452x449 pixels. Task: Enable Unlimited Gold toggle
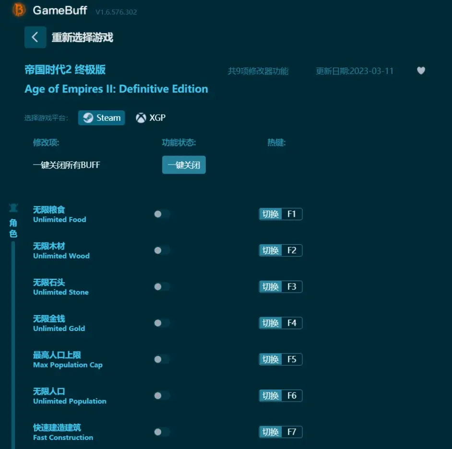162,323
